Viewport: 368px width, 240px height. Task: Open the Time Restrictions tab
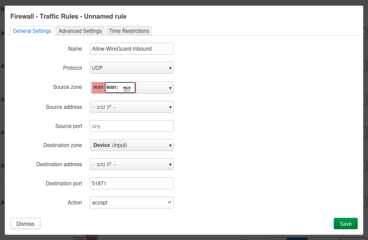(129, 31)
